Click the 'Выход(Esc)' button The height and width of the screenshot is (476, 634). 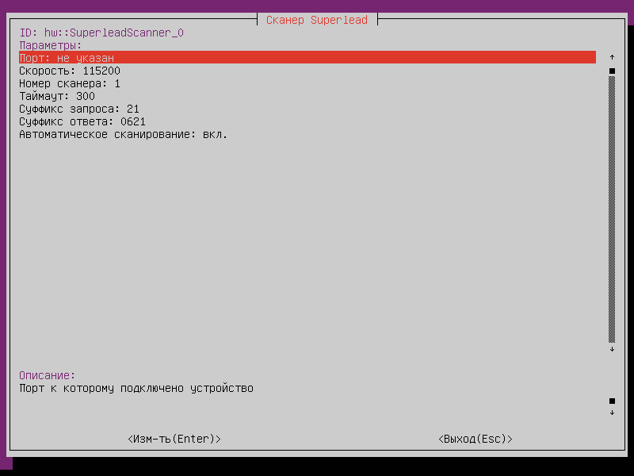point(475,439)
